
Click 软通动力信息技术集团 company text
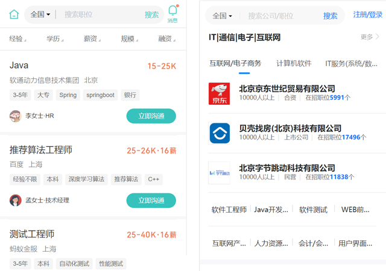tap(44, 81)
